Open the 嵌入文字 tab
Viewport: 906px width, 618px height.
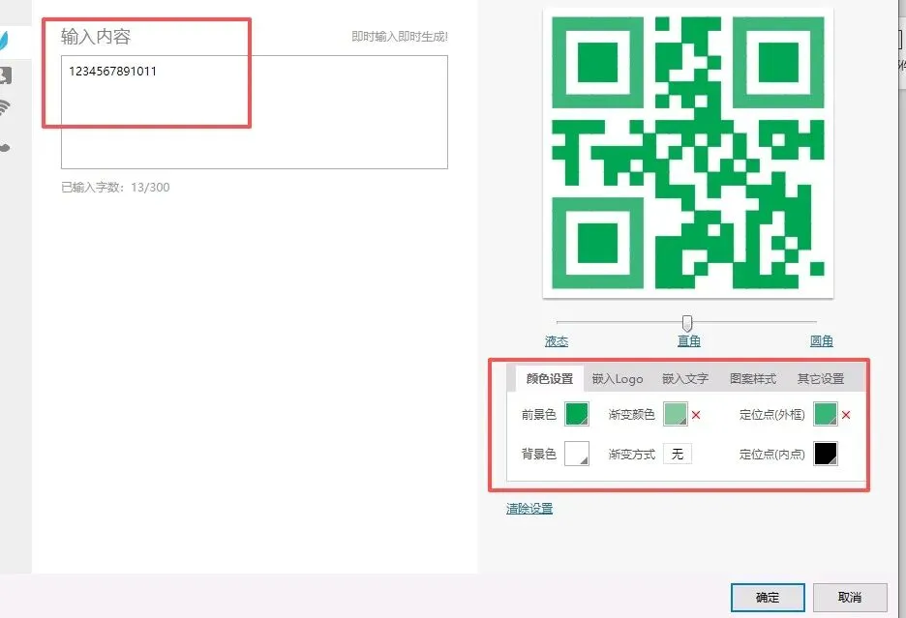(x=684, y=379)
